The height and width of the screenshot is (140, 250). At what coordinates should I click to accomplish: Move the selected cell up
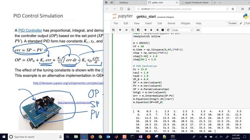145,30
